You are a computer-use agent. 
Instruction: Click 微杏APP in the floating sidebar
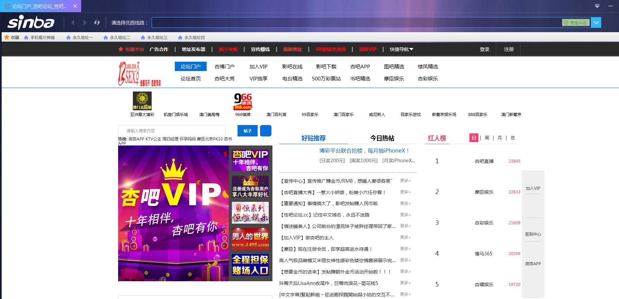point(533,264)
